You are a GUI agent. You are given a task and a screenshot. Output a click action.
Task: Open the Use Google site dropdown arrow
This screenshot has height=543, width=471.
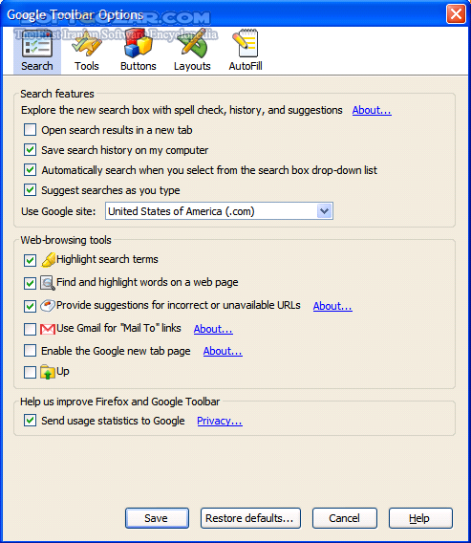tap(325, 211)
